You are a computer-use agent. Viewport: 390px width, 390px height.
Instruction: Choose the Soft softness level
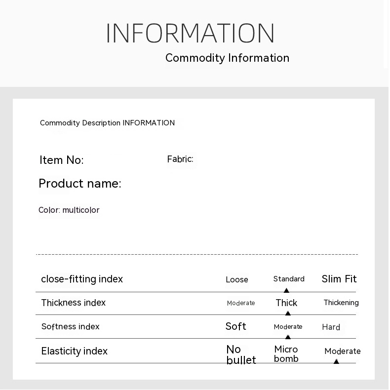tap(235, 326)
